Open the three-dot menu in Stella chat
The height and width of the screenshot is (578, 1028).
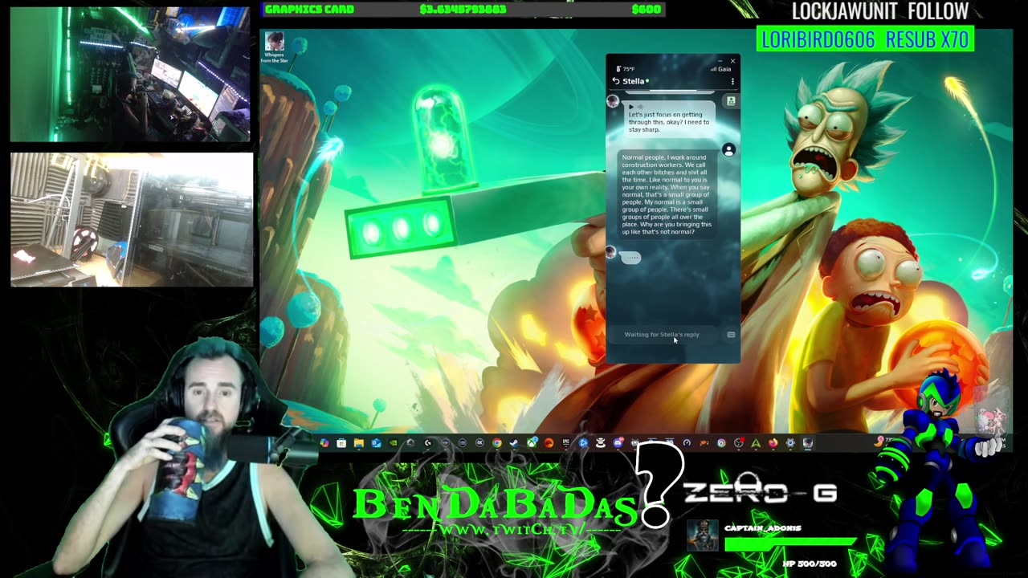[x=732, y=81]
